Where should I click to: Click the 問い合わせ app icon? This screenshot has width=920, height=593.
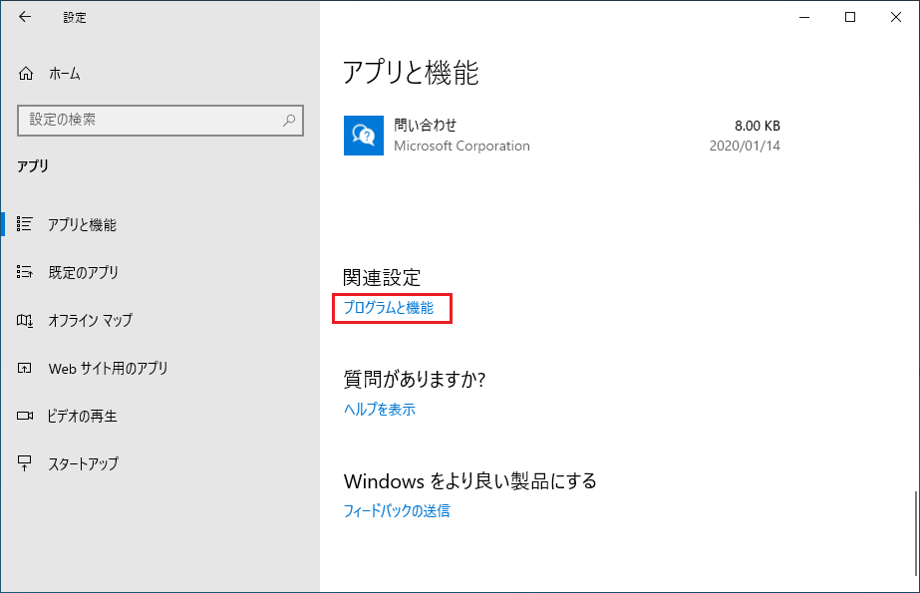[x=364, y=136]
